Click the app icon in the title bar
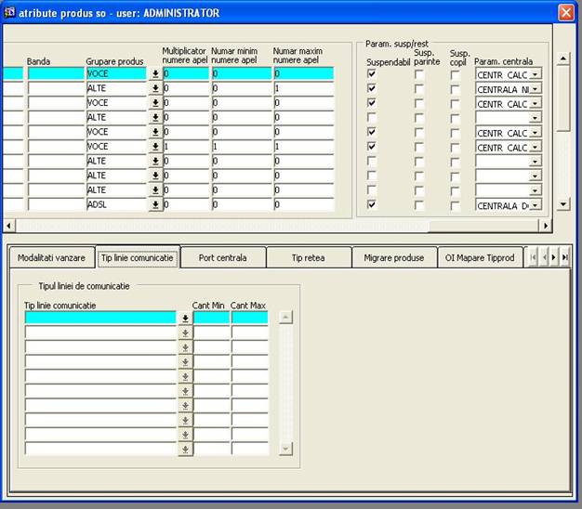The height and width of the screenshot is (509, 582). (x=9, y=13)
